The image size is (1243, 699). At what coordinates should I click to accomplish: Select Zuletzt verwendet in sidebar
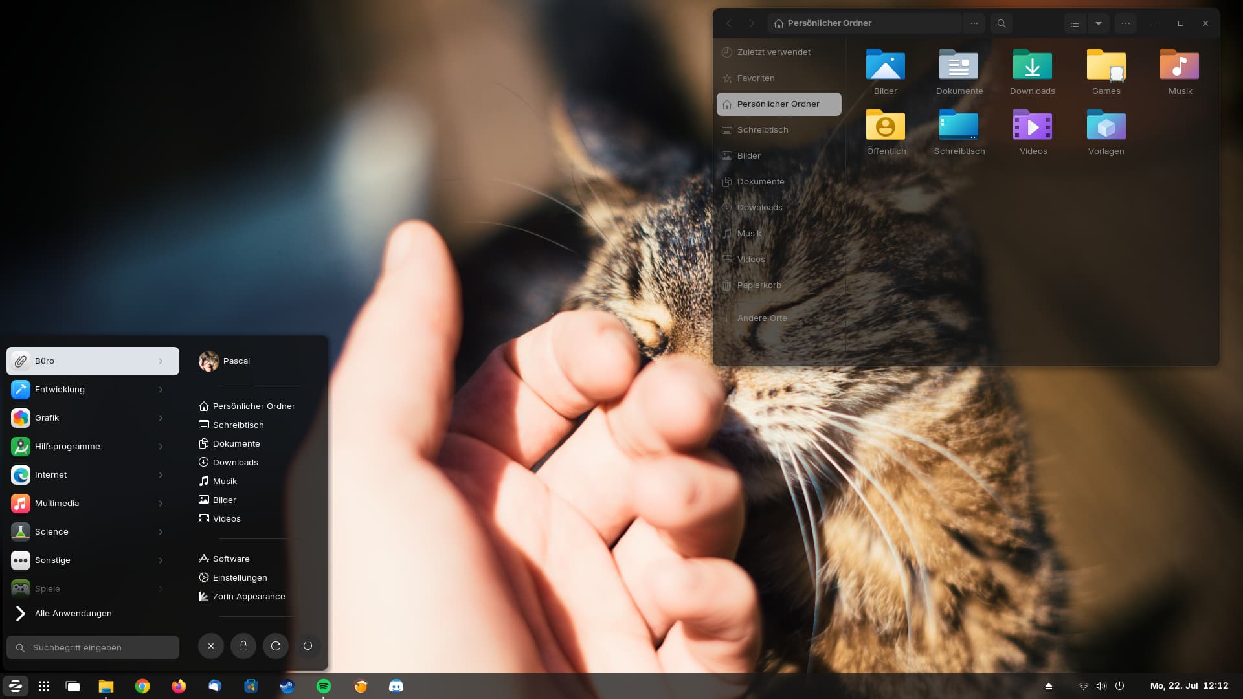point(774,52)
